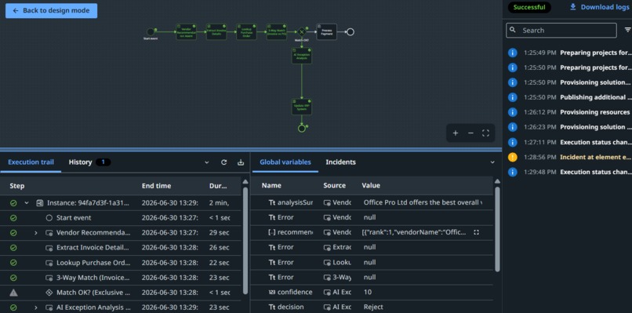632x313 pixels.
Task: Select the Extract Invoice Details node
Action: [216, 32]
